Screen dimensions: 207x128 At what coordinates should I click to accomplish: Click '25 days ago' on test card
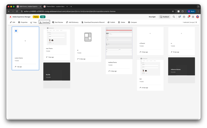pos(145,88)
